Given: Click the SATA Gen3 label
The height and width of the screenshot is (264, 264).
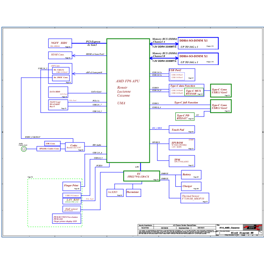Looking at the screenshot, I should click(x=96, y=92).
